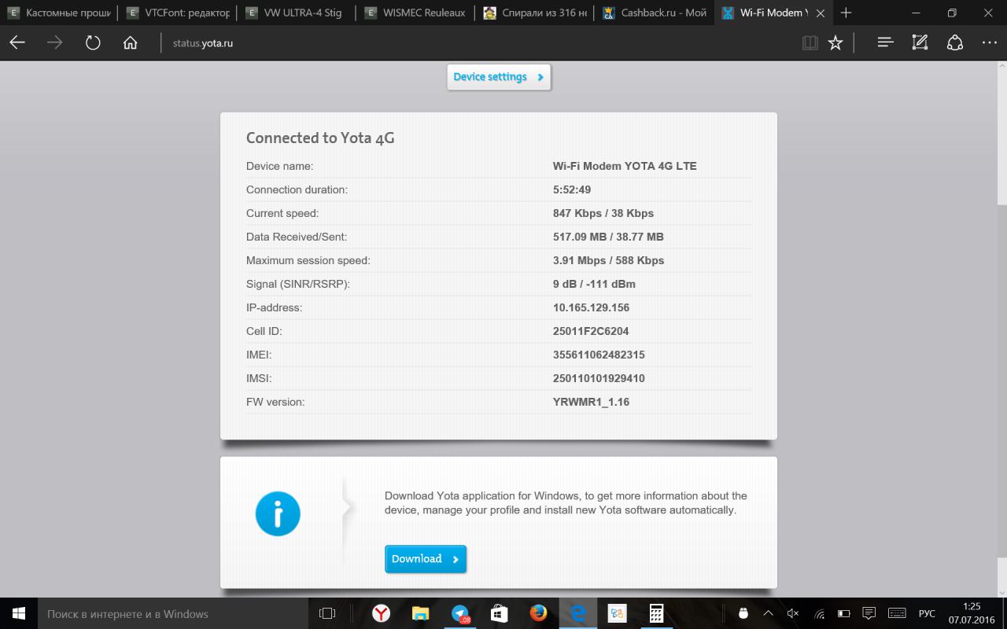
Task: Click the IMSI value 250110101929410
Action: coord(599,378)
